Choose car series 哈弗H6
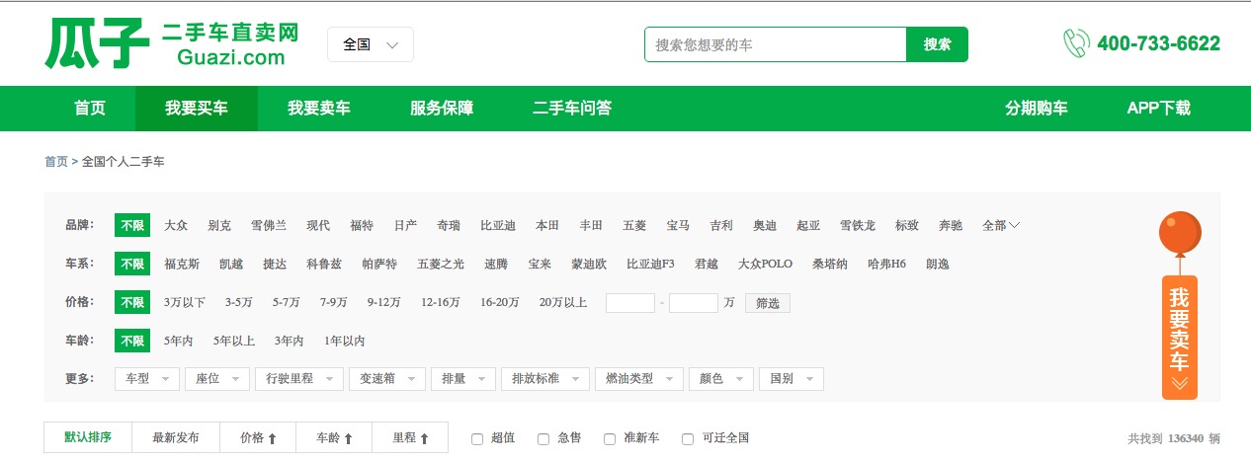This screenshot has height=461, width=1251. (886, 264)
